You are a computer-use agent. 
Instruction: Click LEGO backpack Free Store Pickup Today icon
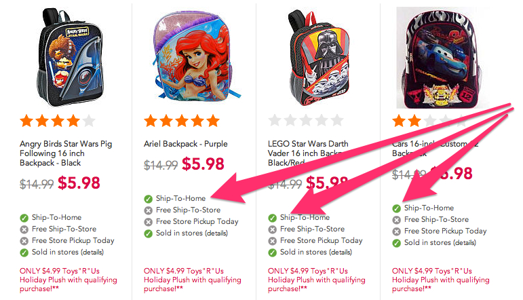tap(273, 241)
